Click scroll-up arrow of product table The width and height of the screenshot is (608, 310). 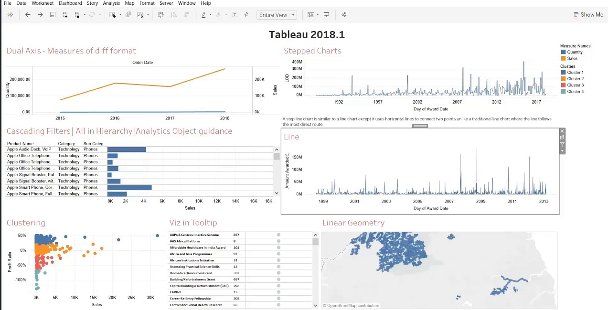tap(277, 149)
